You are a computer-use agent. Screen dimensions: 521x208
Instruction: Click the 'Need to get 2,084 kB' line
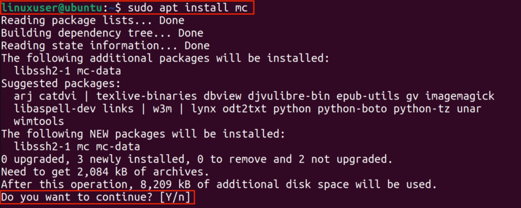tap(104, 171)
